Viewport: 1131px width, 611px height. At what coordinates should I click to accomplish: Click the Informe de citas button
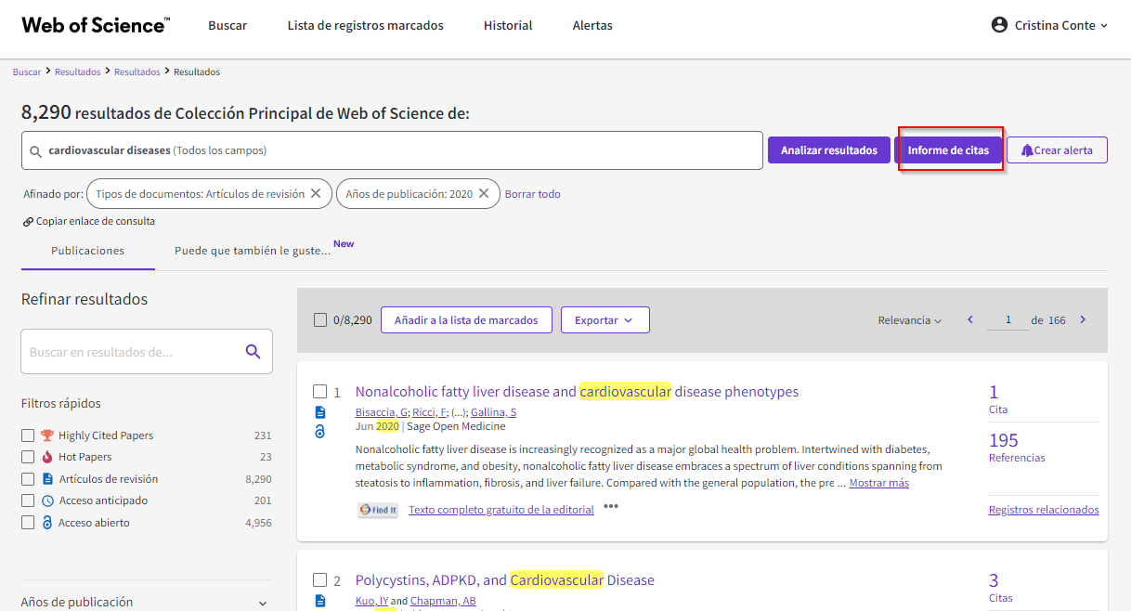coord(948,150)
